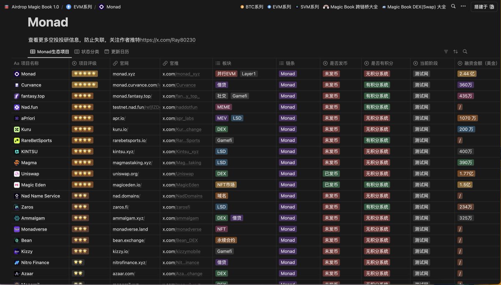Click the Magic Eden row logo icon

17,185
